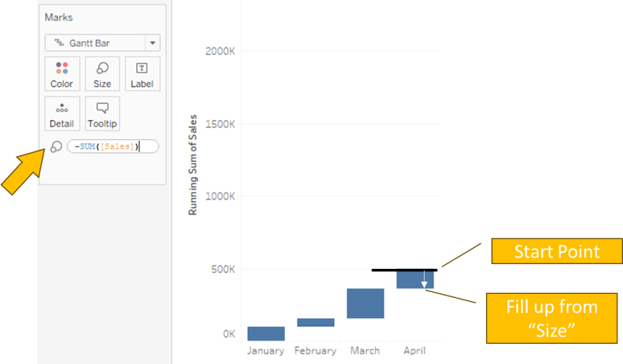Click the Start Point callout box

[557, 252]
